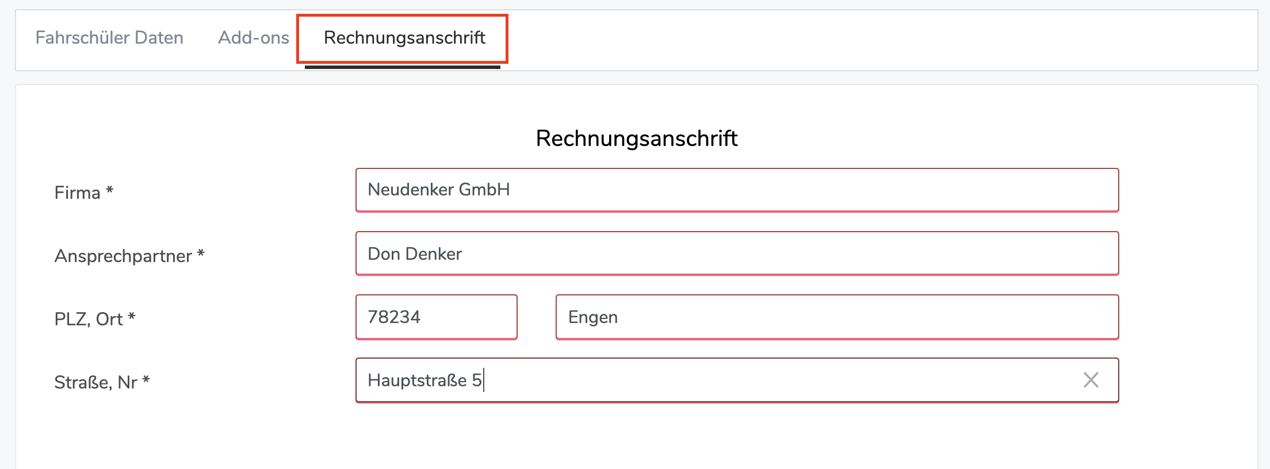The image size is (1270, 469).
Task: Switch to the Fahrschüler Daten tab
Action: [109, 38]
